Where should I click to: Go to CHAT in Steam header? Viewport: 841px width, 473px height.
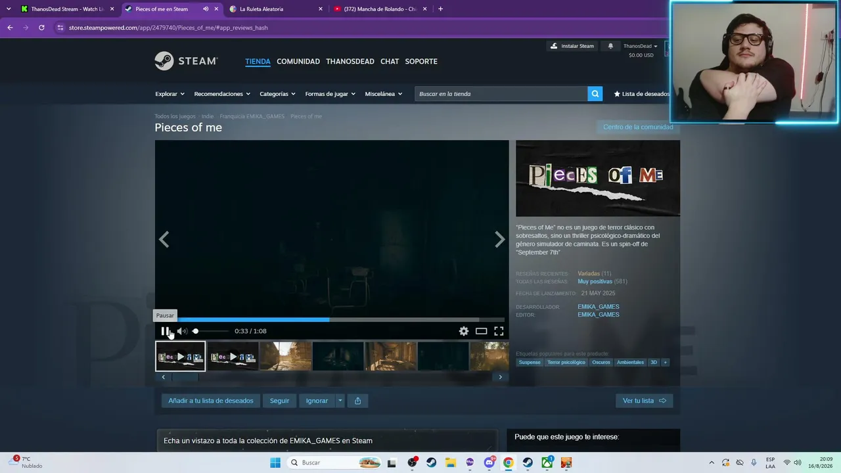pyautogui.click(x=390, y=61)
